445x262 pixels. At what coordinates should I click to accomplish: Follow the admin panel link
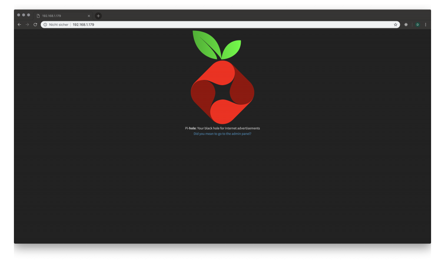tap(222, 134)
